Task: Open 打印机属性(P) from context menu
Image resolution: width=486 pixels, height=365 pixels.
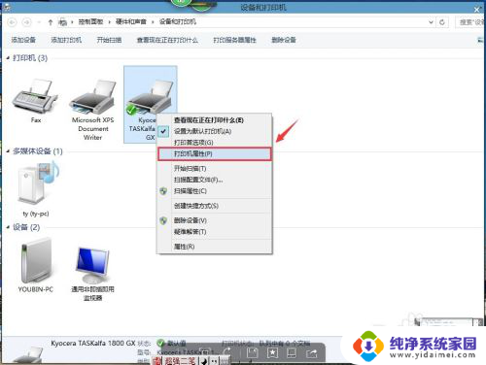Action: [x=214, y=154]
